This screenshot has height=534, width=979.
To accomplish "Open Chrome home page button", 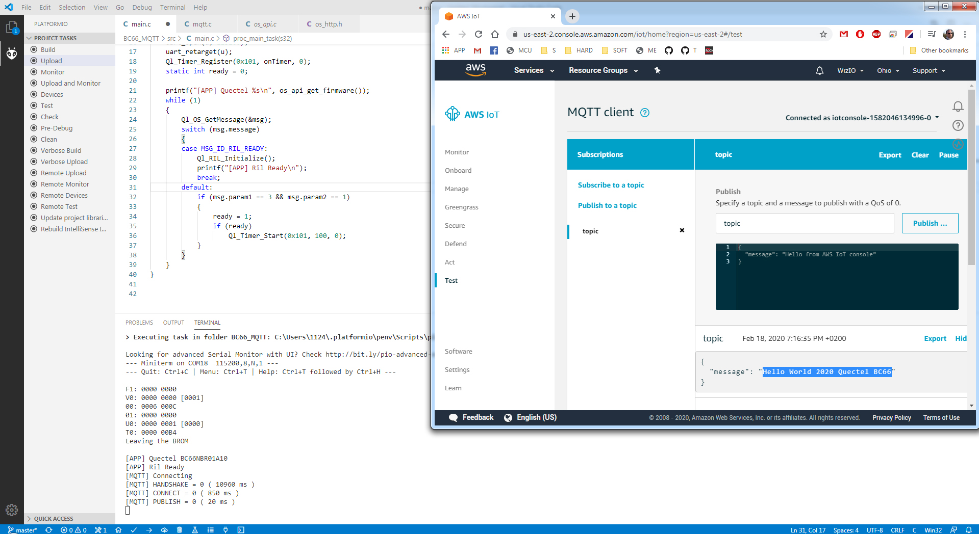I will point(495,34).
